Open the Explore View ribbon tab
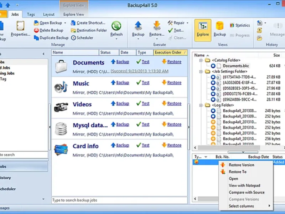Image resolution: width=285 pixels, height=214 pixels. click(74, 14)
